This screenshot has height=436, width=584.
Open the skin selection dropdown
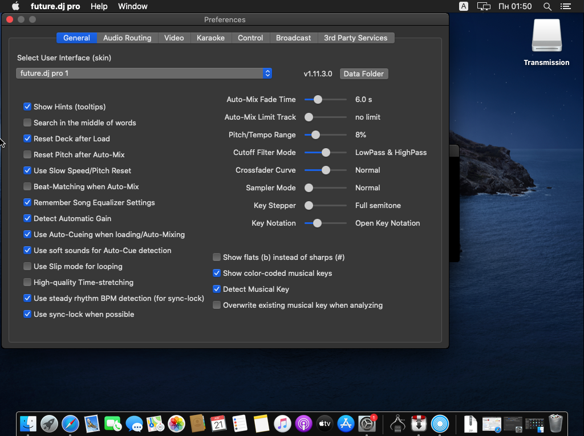pyautogui.click(x=144, y=74)
